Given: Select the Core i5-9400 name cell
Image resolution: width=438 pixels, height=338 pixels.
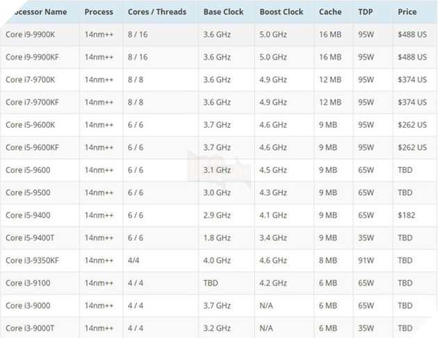Looking at the screenshot, I should point(28,215).
